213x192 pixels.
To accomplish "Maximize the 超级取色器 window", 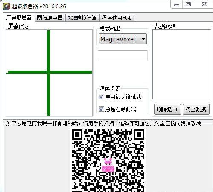I will tap(188, 5).
